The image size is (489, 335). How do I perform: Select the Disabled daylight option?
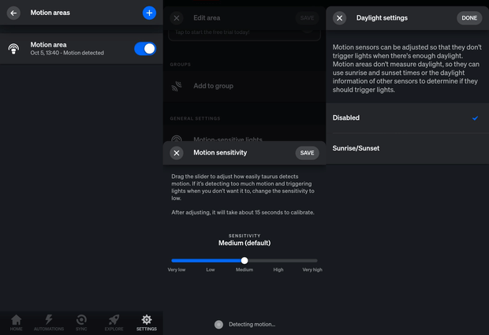408,117
